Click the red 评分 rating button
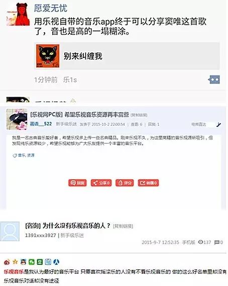Image resolution: width=228 pixels, height=286 pixels. [125, 183]
